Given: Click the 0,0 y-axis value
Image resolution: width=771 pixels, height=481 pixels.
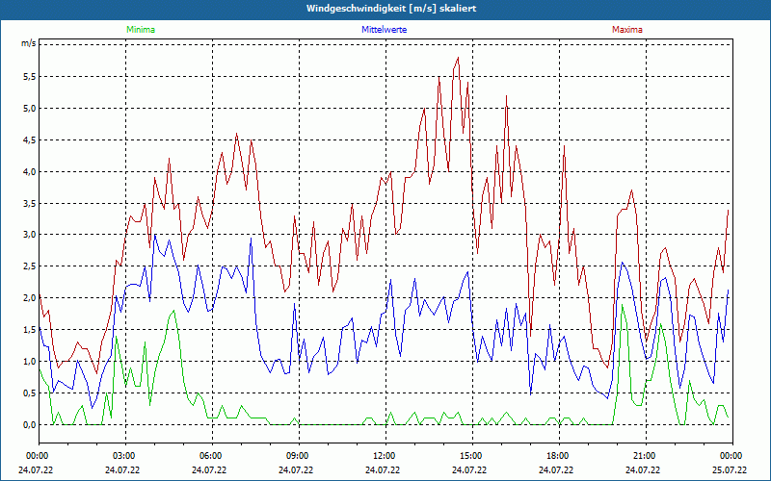Looking at the screenshot, I should click(30, 424).
